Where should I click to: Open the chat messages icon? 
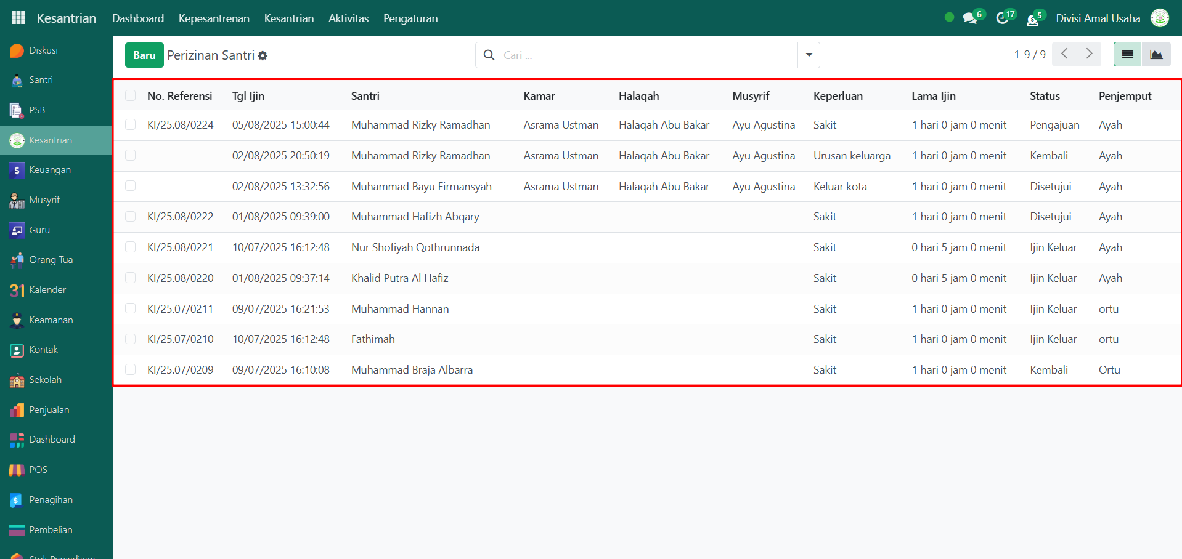point(970,18)
